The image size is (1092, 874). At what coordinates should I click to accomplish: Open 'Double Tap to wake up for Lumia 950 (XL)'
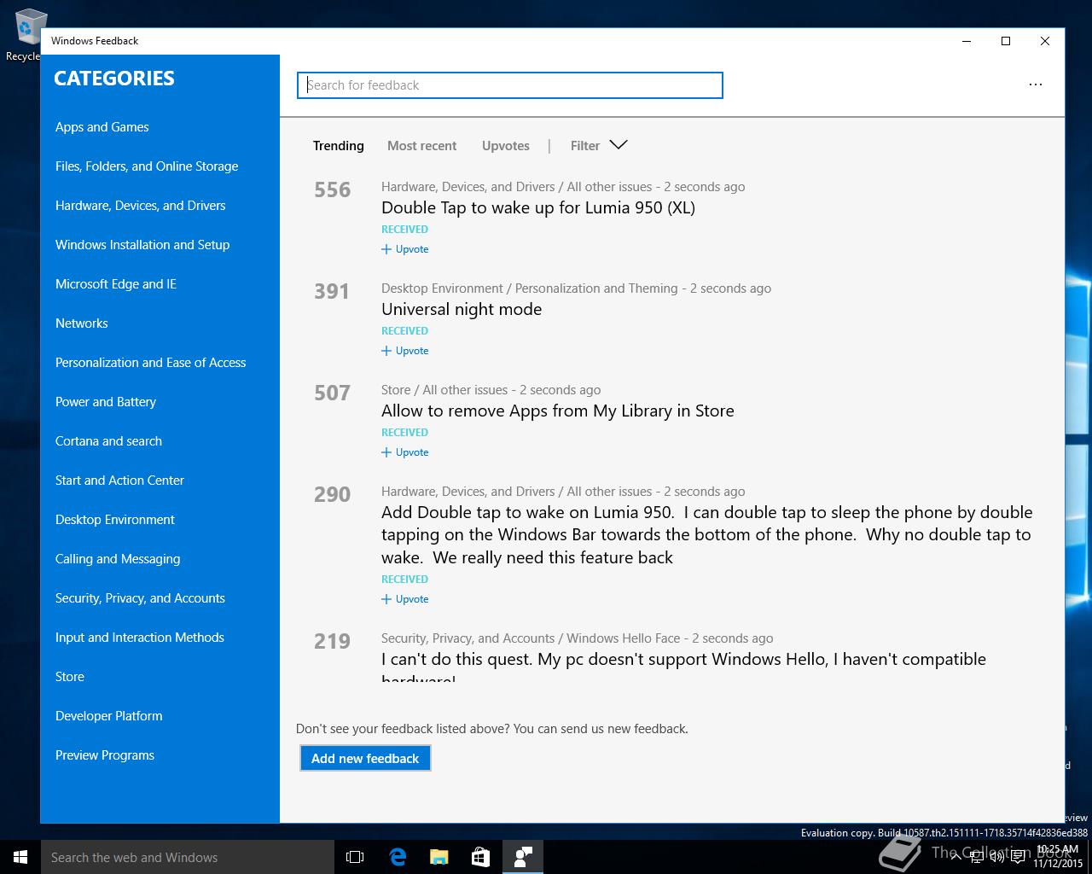coord(538,207)
